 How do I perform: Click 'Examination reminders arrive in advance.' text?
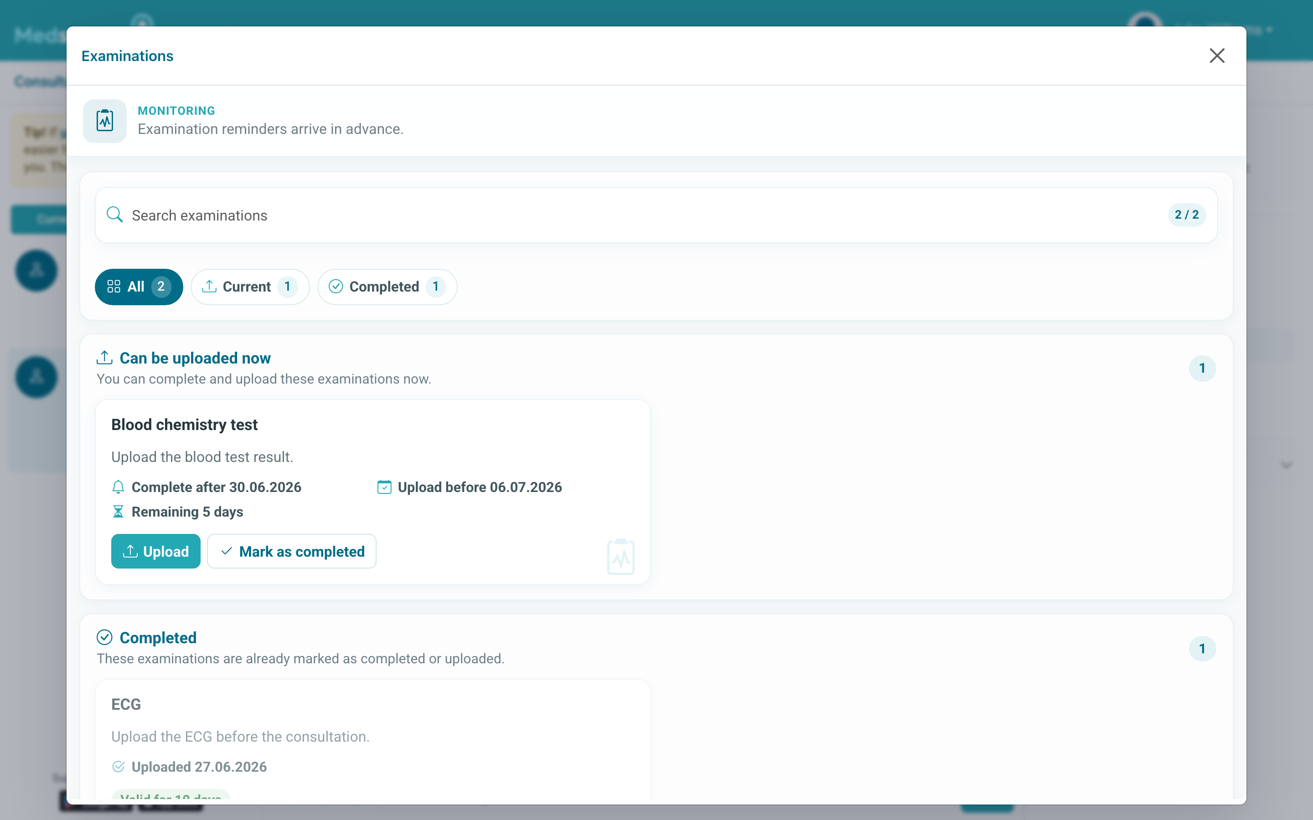pos(270,129)
